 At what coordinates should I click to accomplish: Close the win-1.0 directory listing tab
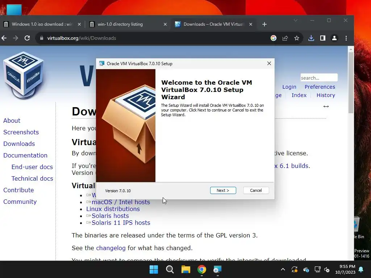pos(165,24)
